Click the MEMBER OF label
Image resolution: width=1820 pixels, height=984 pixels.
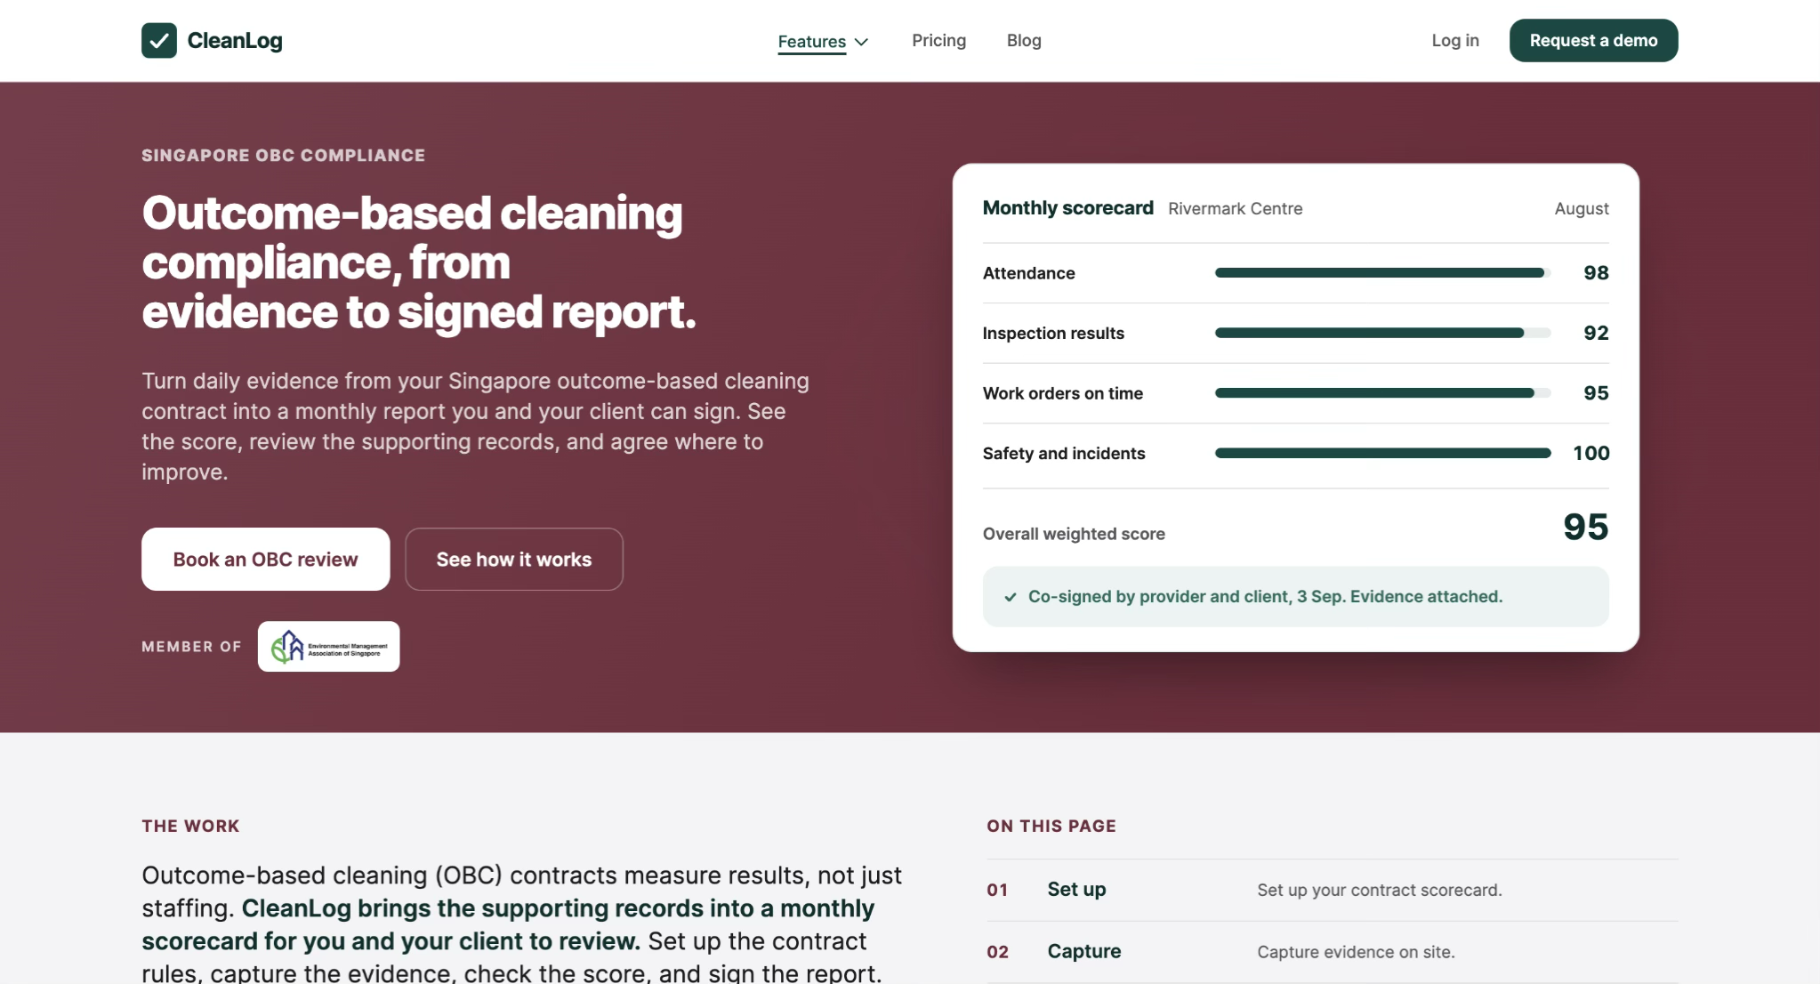(x=191, y=647)
